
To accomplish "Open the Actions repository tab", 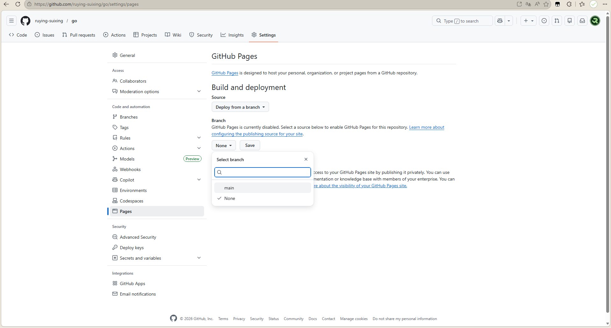I will (x=115, y=35).
